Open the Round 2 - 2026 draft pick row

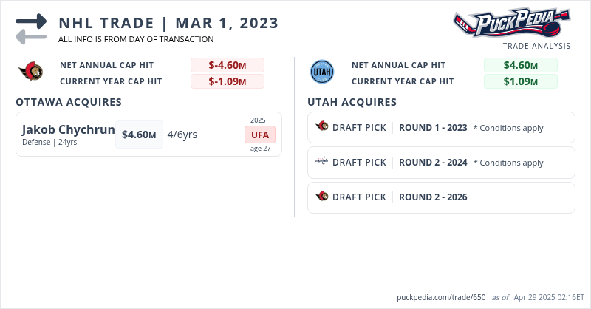[x=441, y=197]
